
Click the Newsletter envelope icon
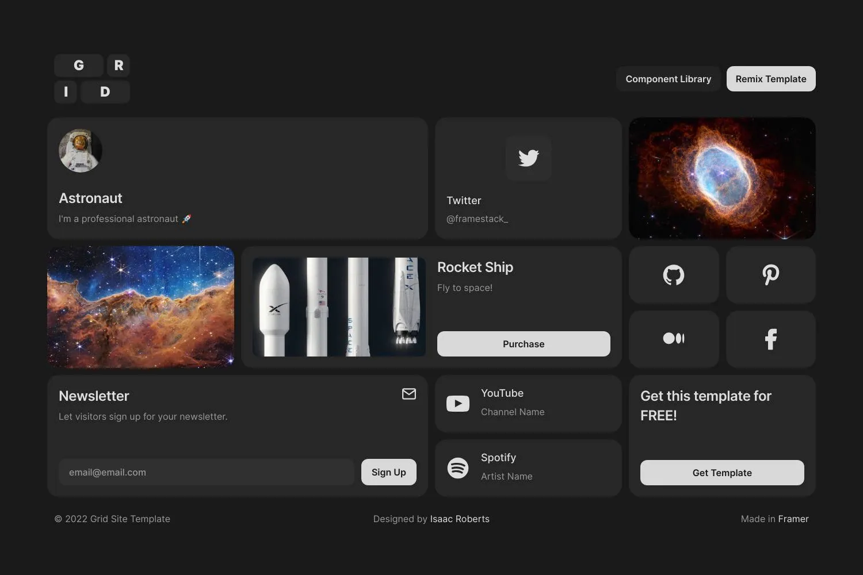pos(409,394)
